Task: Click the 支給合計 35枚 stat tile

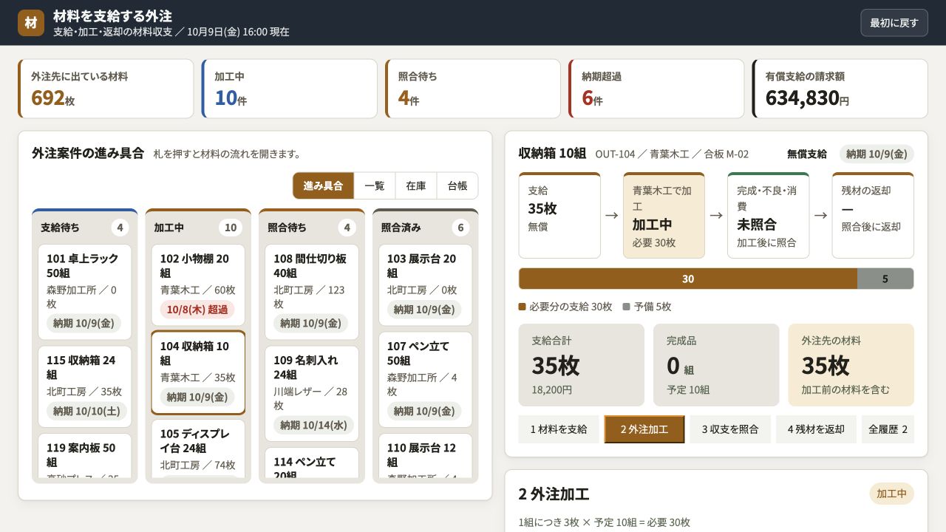Action: [x=582, y=365]
